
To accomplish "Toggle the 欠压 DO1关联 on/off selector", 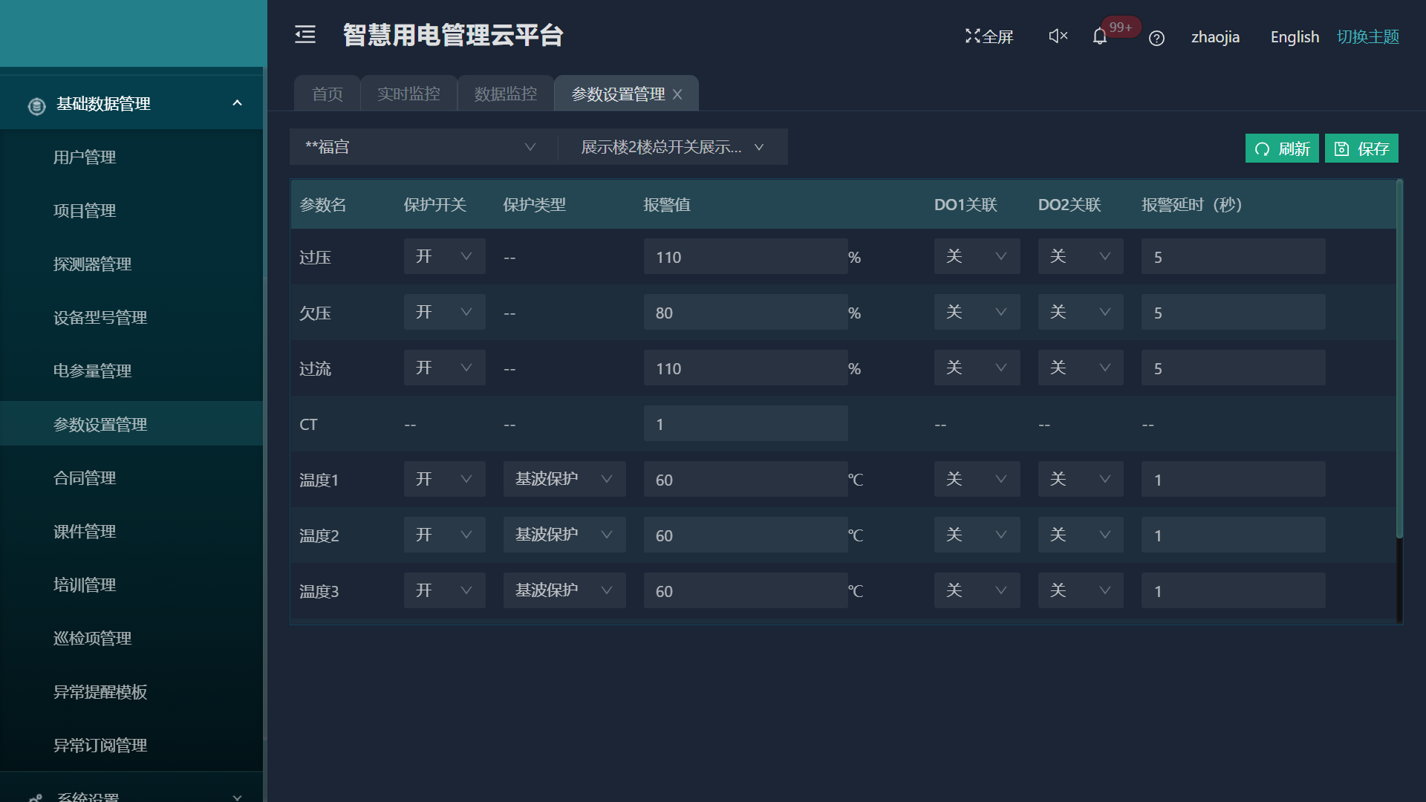I will [x=976, y=312].
